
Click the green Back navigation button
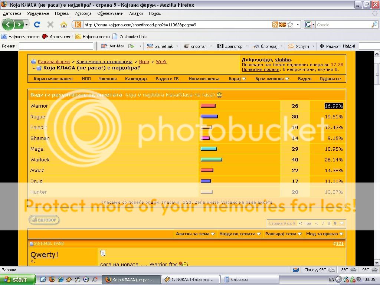click(9, 24)
